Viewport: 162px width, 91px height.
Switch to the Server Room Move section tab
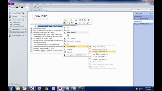[36, 10]
